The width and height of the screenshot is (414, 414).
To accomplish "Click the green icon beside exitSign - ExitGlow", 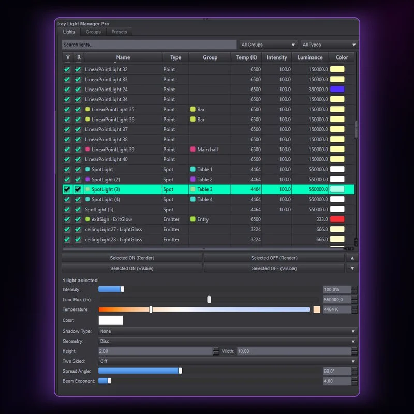I will pyautogui.click(x=87, y=219).
